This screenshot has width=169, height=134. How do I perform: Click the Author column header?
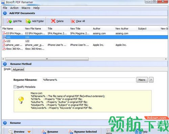click(x=103, y=28)
